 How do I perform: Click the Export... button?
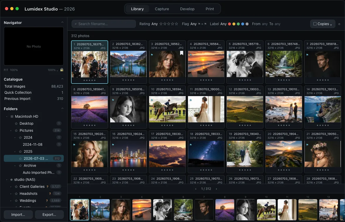tap(49, 214)
